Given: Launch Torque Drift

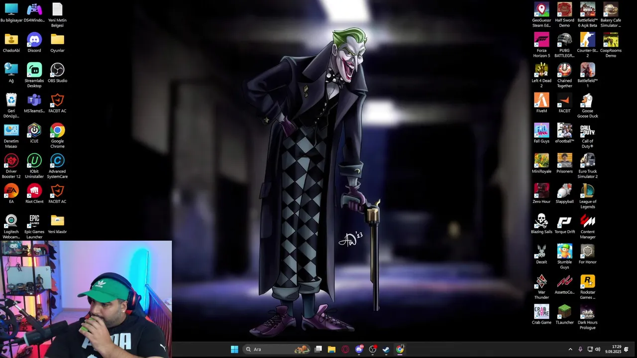Looking at the screenshot, I should coord(564,224).
